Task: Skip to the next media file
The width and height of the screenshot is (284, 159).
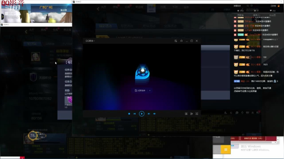Action: tap(149, 114)
